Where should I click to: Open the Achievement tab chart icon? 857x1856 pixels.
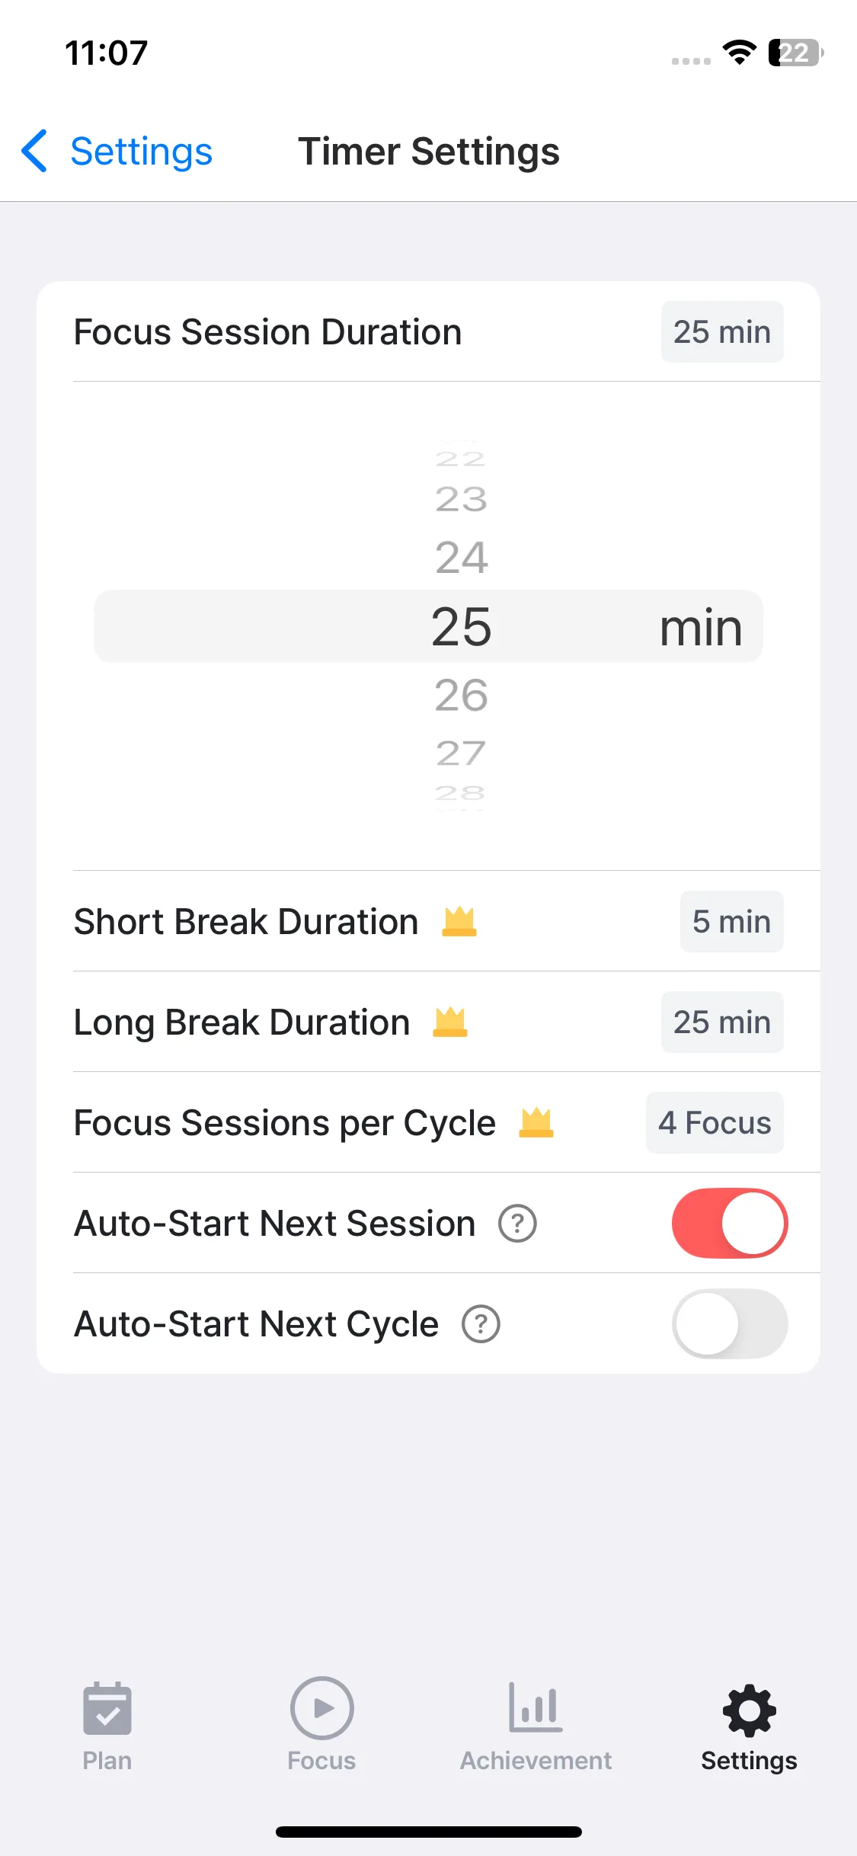(x=536, y=1708)
